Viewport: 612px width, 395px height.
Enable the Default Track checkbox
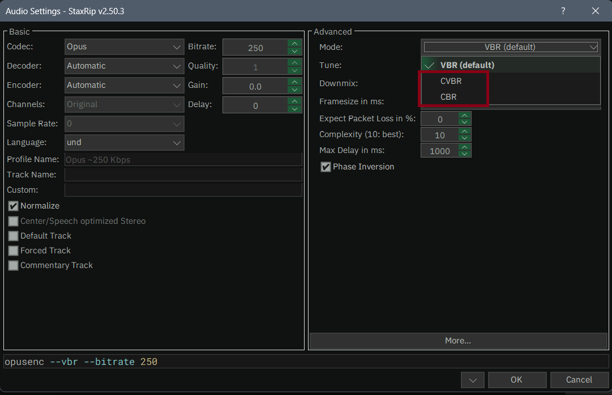[x=13, y=236]
